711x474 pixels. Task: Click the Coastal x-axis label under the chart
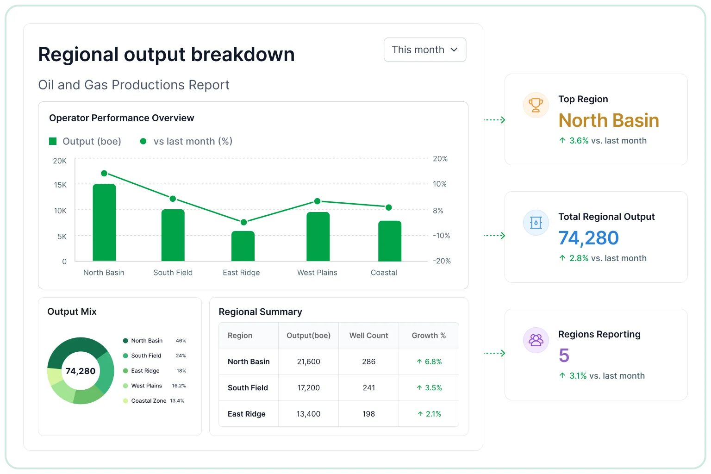click(384, 273)
